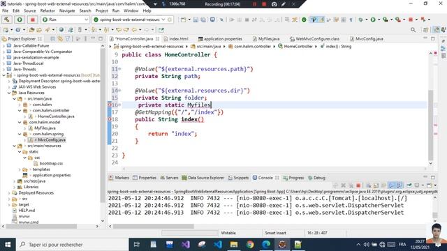Screen dimensions: 447x251
Task: Open dropdown arrow next to Run As button
Action: (379, 20)
